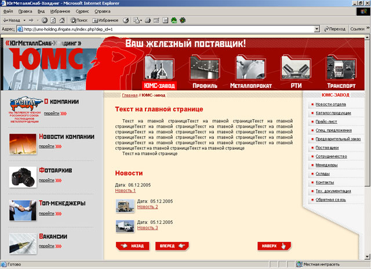
Task: Click the red Вперед page button
Action: (x=172, y=246)
